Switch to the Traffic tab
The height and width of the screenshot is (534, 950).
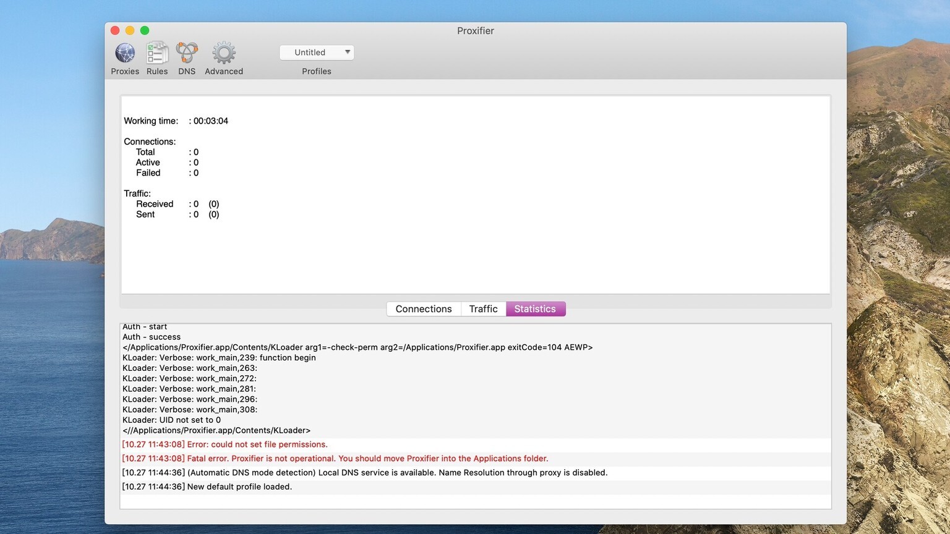pyautogui.click(x=483, y=309)
